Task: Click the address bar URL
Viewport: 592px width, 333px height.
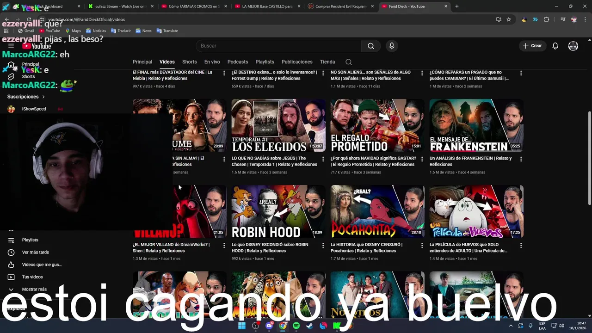Action: 86,19
